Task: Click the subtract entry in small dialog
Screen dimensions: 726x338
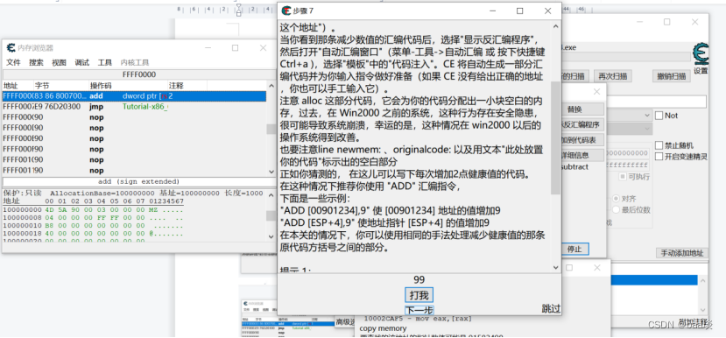Action: tap(574, 166)
